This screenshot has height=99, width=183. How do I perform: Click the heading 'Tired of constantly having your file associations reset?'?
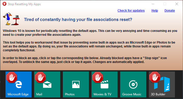pos(78,19)
